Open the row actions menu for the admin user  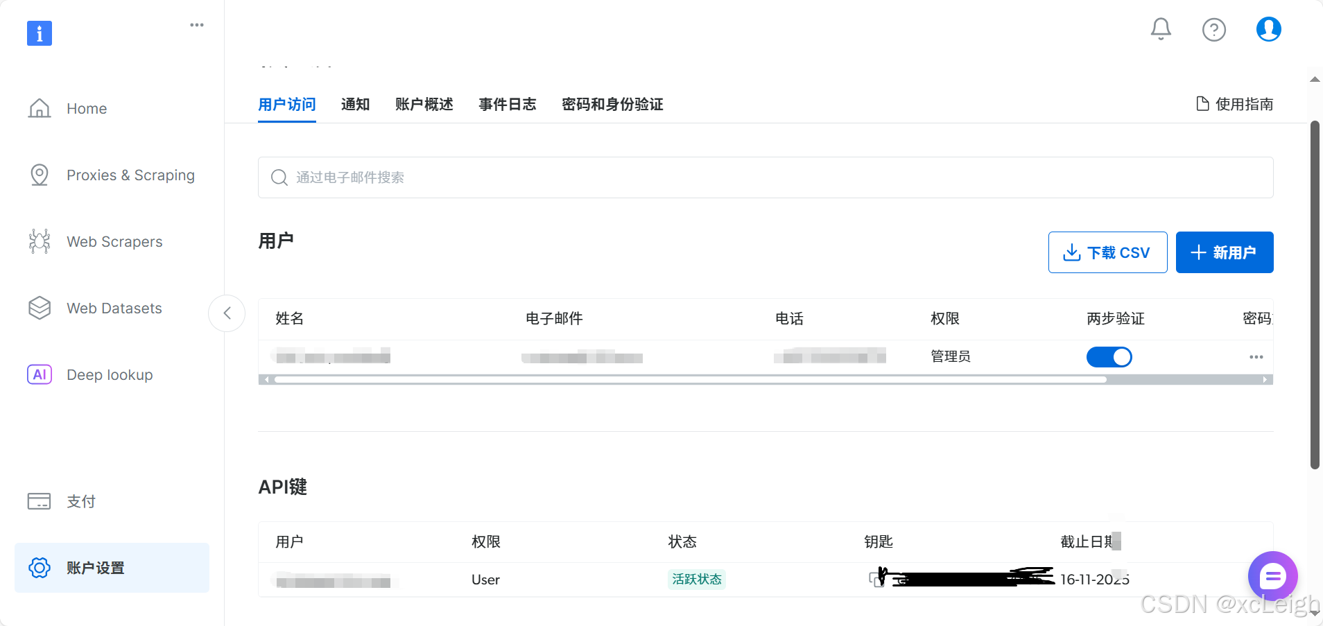pos(1256,356)
